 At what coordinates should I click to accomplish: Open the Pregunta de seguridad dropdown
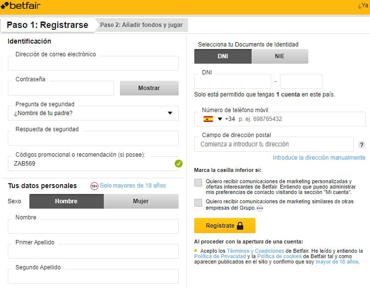(93, 113)
